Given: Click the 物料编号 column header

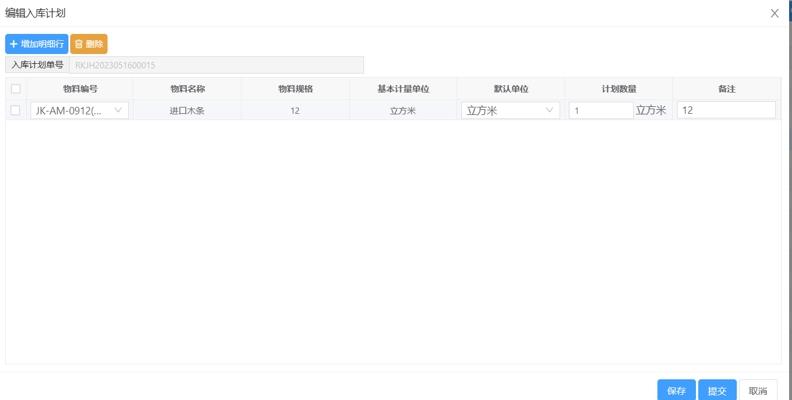Looking at the screenshot, I should click(80, 89).
